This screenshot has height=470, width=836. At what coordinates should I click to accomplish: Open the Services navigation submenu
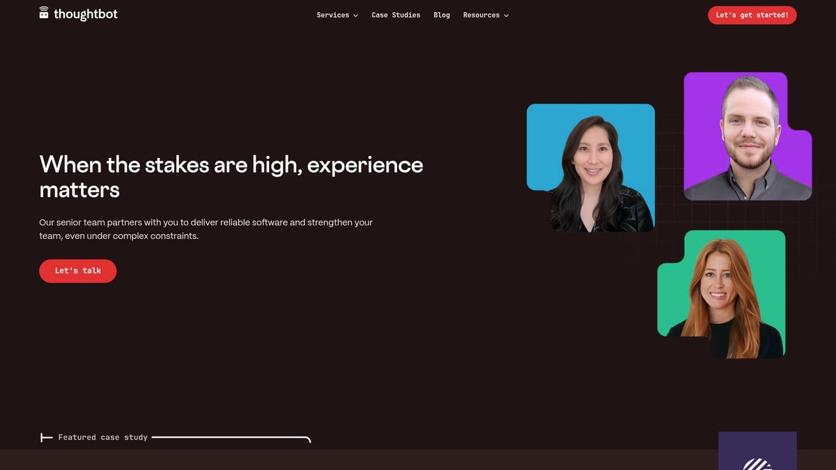click(x=333, y=15)
